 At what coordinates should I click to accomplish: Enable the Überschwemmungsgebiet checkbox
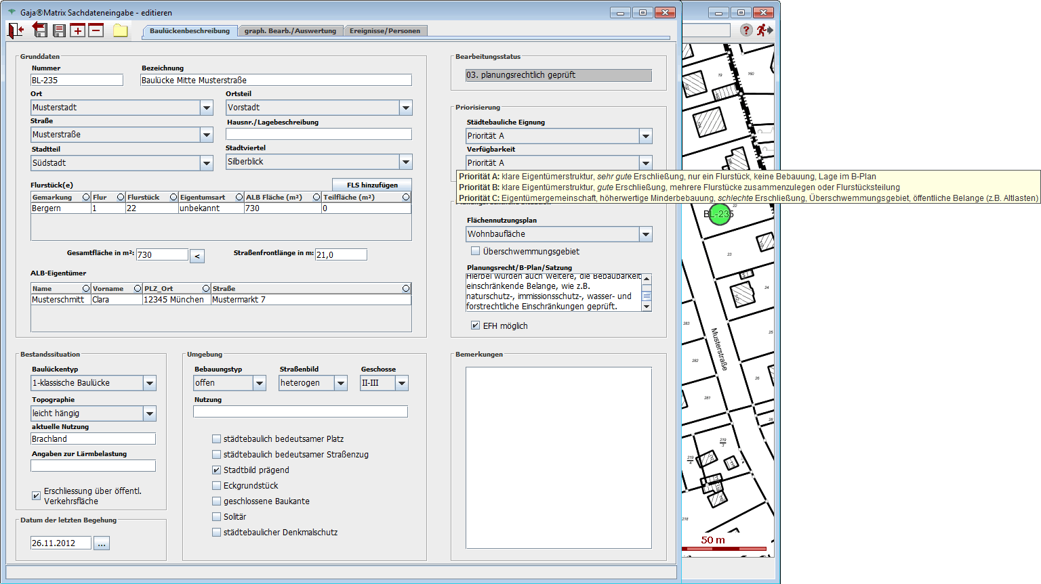pyautogui.click(x=475, y=251)
